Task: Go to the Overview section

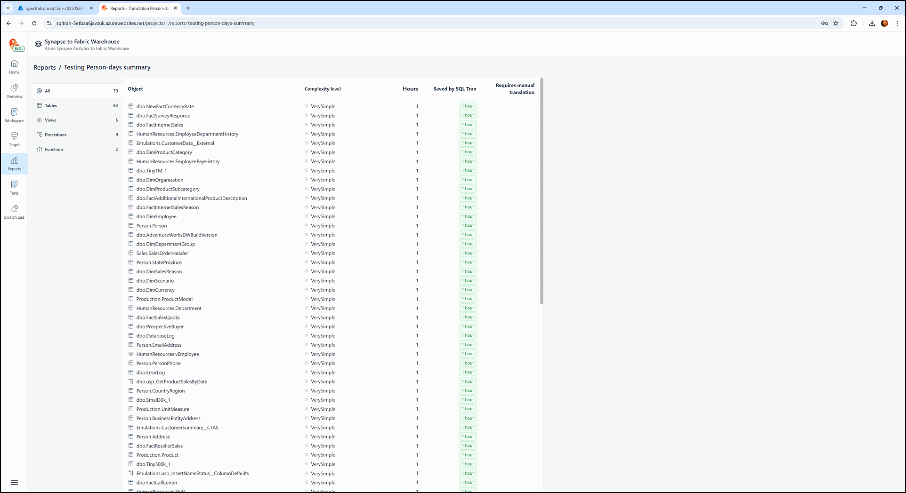Action: (x=14, y=91)
